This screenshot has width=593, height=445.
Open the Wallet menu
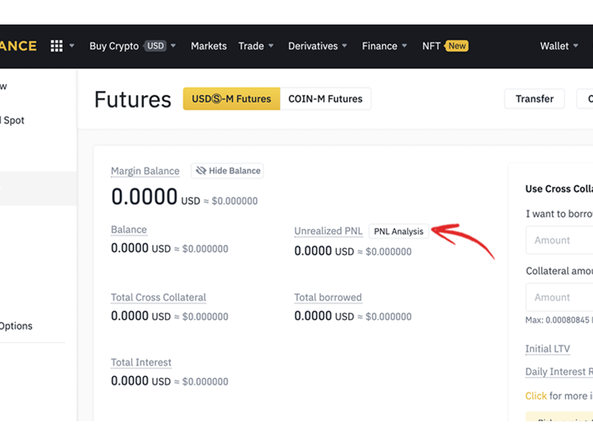554,46
